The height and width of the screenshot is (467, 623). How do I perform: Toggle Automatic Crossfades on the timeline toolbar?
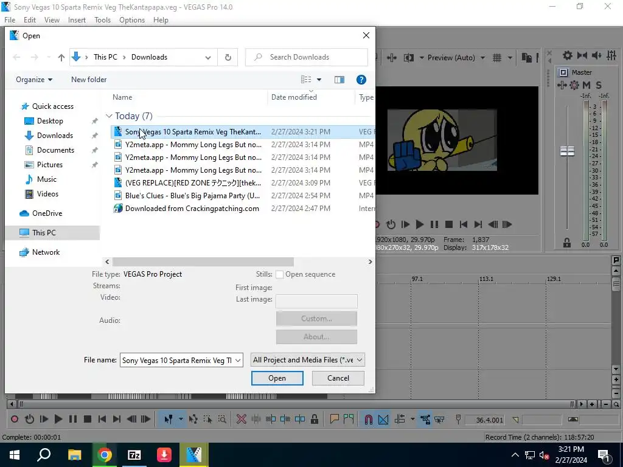click(x=383, y=419)
